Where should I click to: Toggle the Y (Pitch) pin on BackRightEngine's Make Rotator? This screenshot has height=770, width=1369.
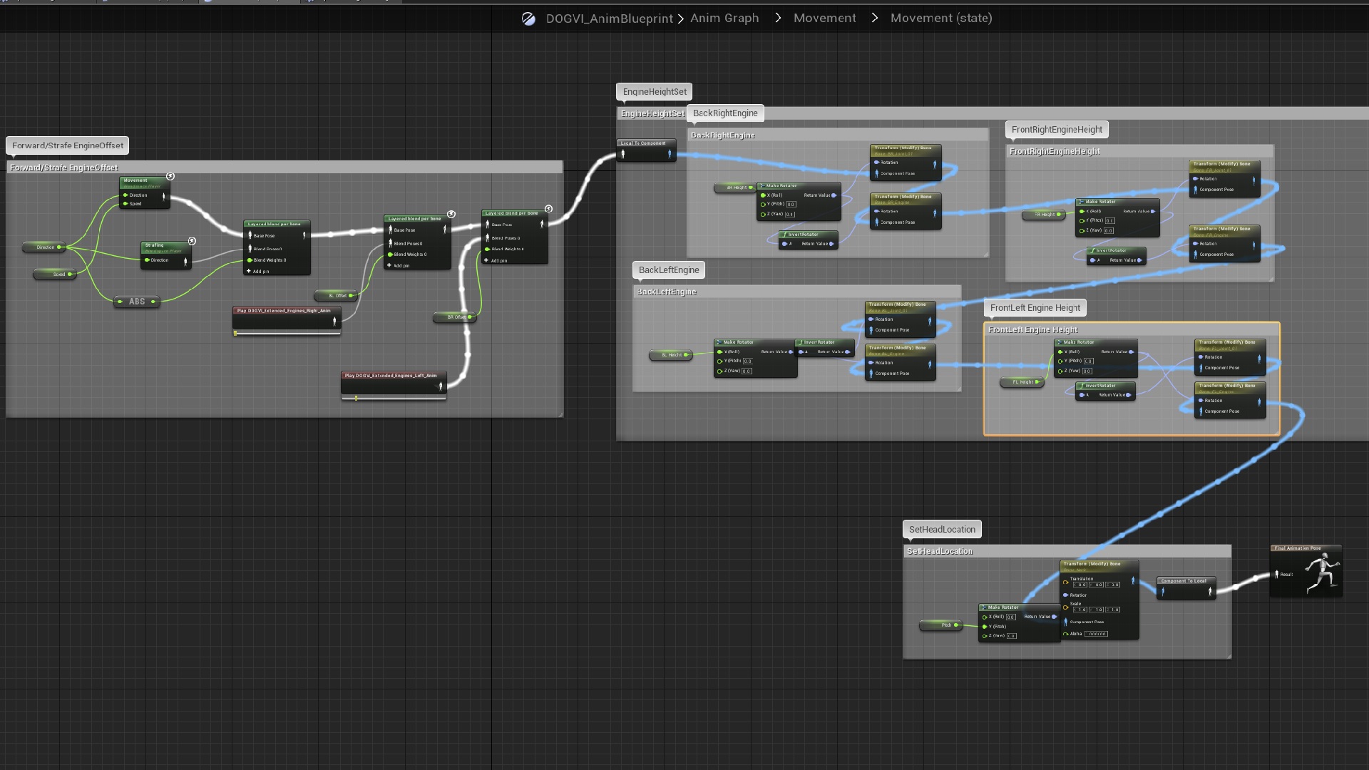click(763, 204)
